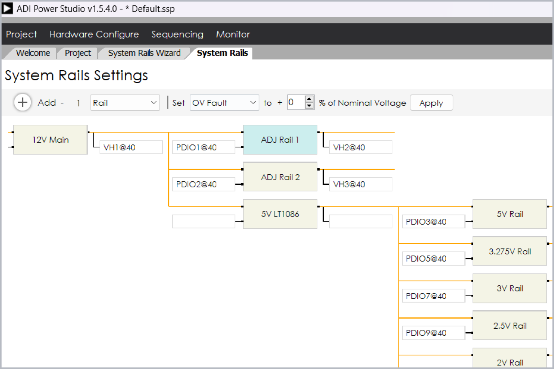Click the empty pin field left of 5V LT1086
The width and height of the screenshot is (554, 369).
click(x=203, y=221)
